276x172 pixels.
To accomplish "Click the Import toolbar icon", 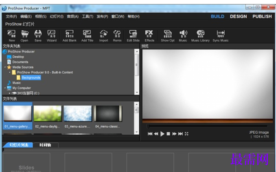I will tap(103, 36).
